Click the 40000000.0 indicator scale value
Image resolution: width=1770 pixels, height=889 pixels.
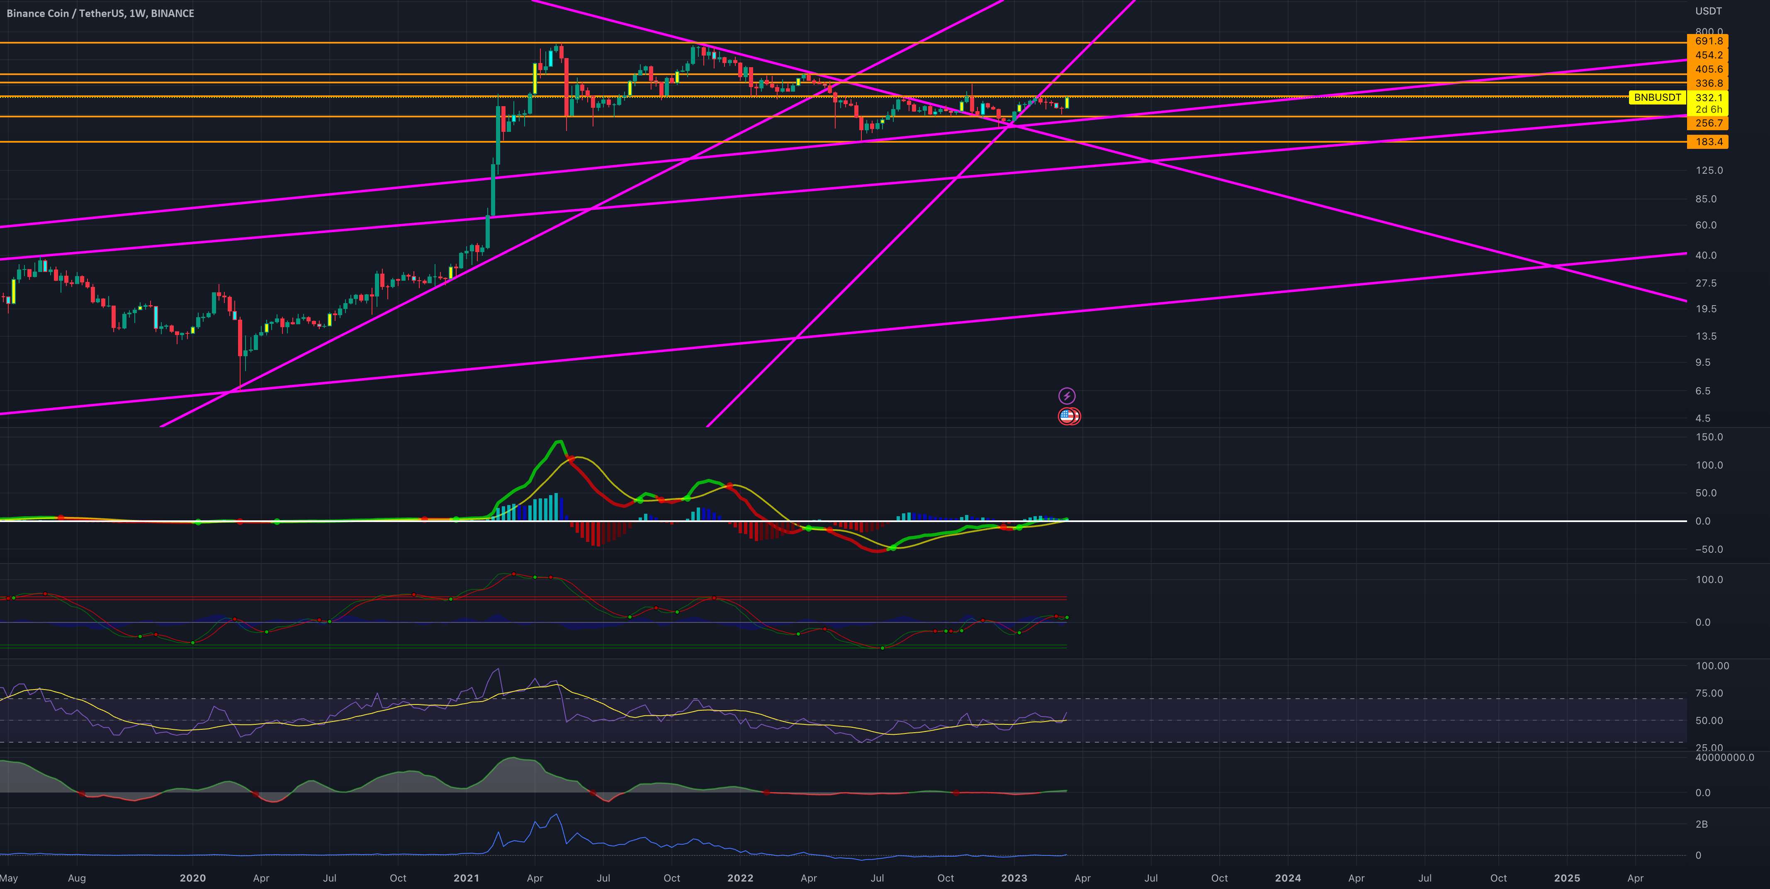pos(1725,758)
